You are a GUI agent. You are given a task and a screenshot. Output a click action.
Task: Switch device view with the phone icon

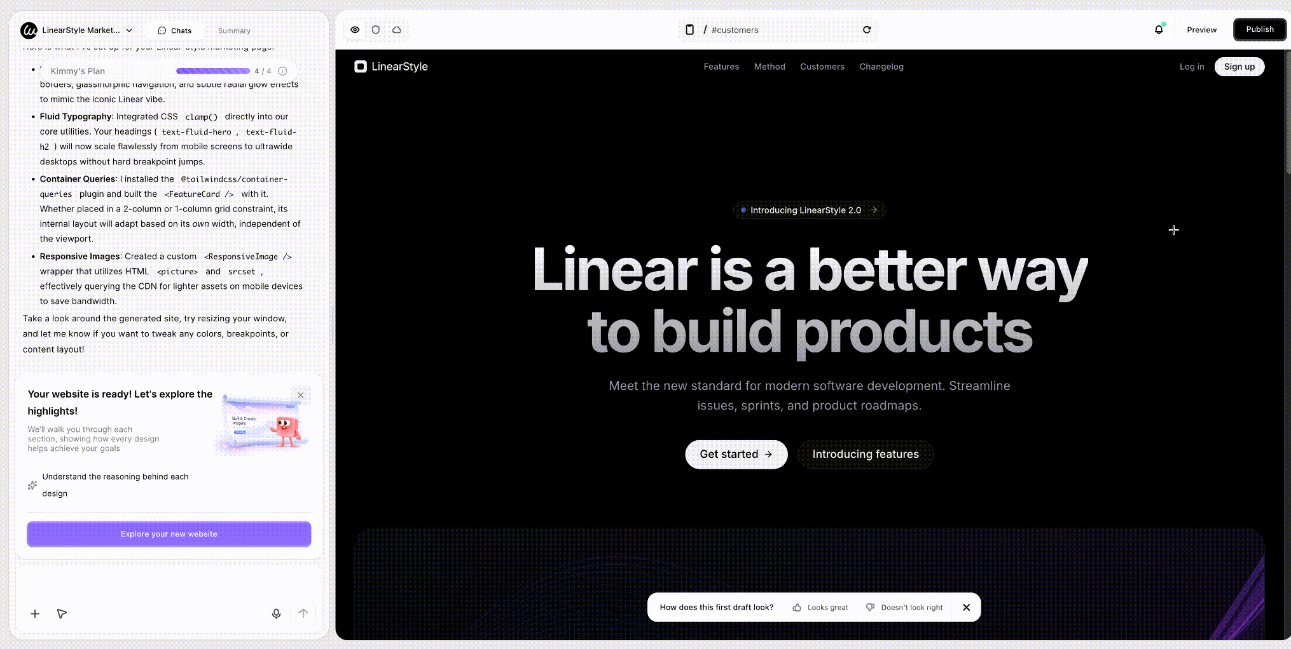coord(689,30)
